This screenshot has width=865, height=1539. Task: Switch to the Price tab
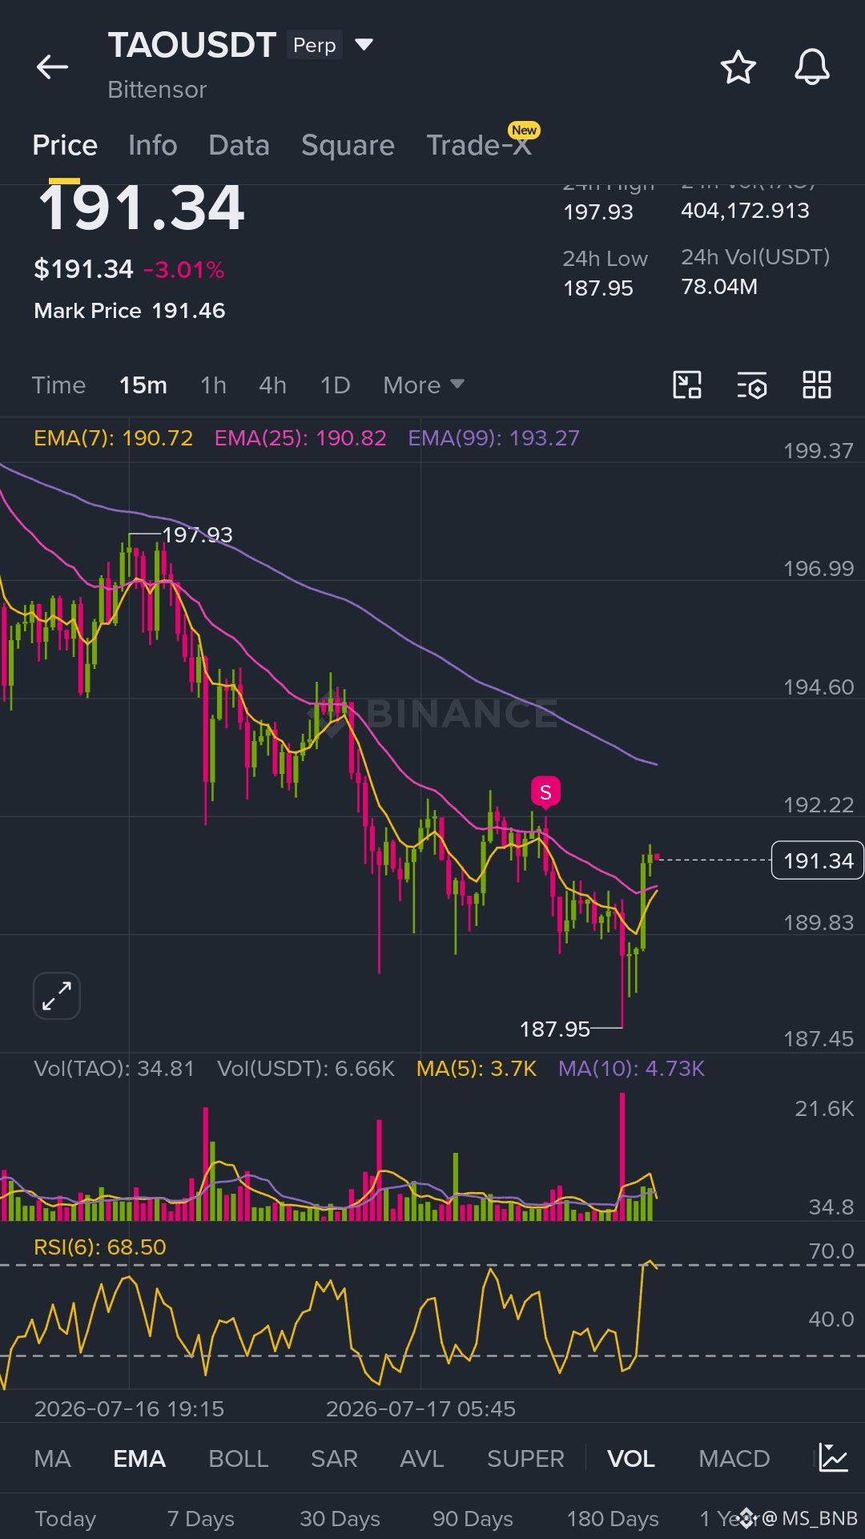pyautogui.click(x=65, y=145)
